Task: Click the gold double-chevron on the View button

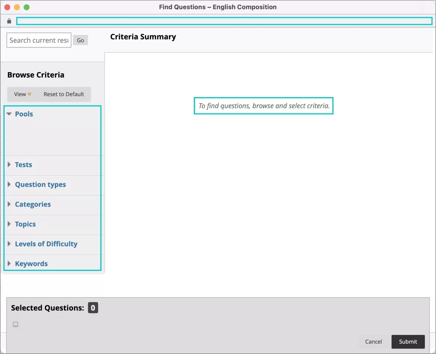Action: (x=30, y=94)
